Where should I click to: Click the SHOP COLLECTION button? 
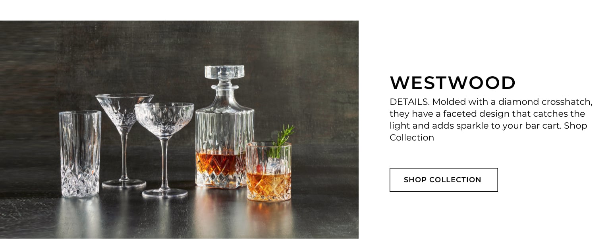(443, 180)
